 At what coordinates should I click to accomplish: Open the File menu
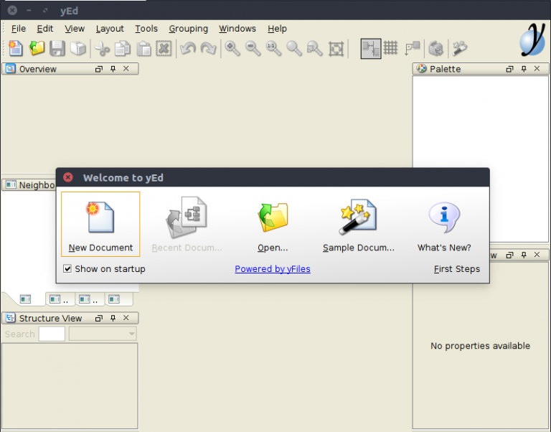click(19, 29)
